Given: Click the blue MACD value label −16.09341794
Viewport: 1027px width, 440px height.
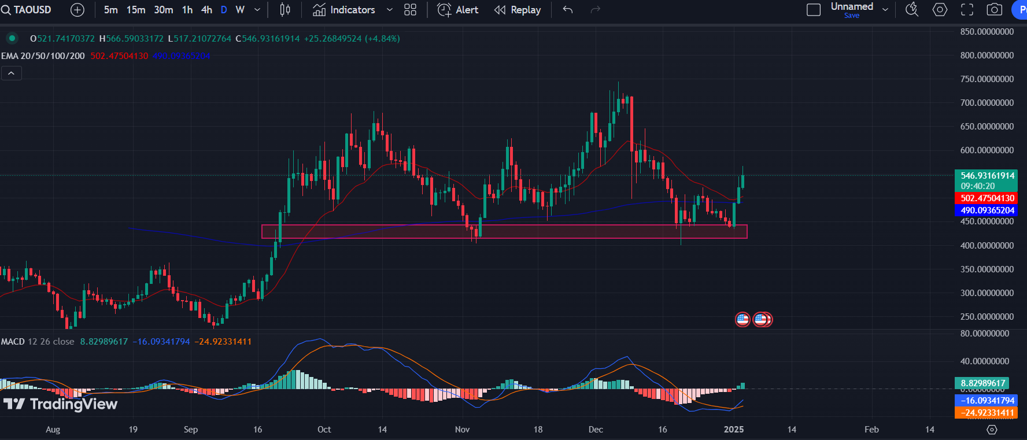Looking at the screenshot, I should click(986, 401).
